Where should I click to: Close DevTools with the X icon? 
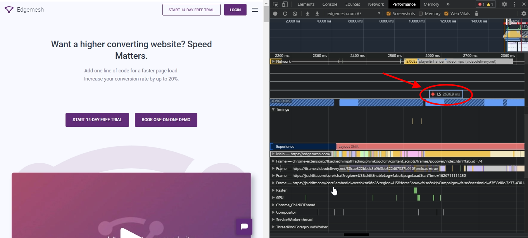(523, 4)
